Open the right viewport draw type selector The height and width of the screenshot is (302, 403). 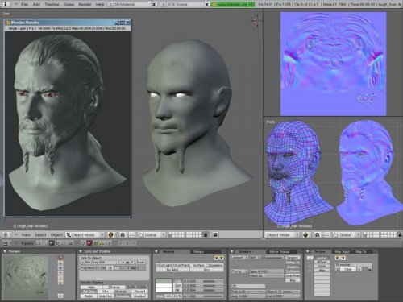point(306,235)
